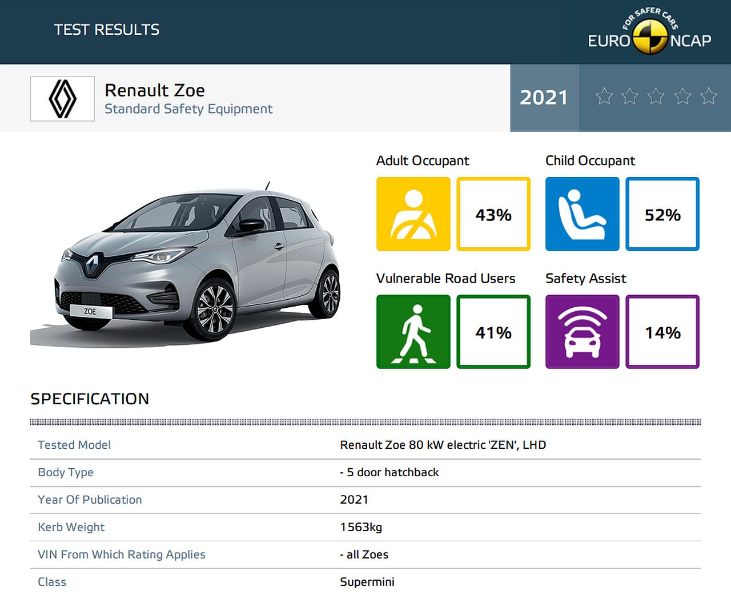Click the 1563kg value
The height and width of the screenshot is (599, 731).
click(361, 527)
